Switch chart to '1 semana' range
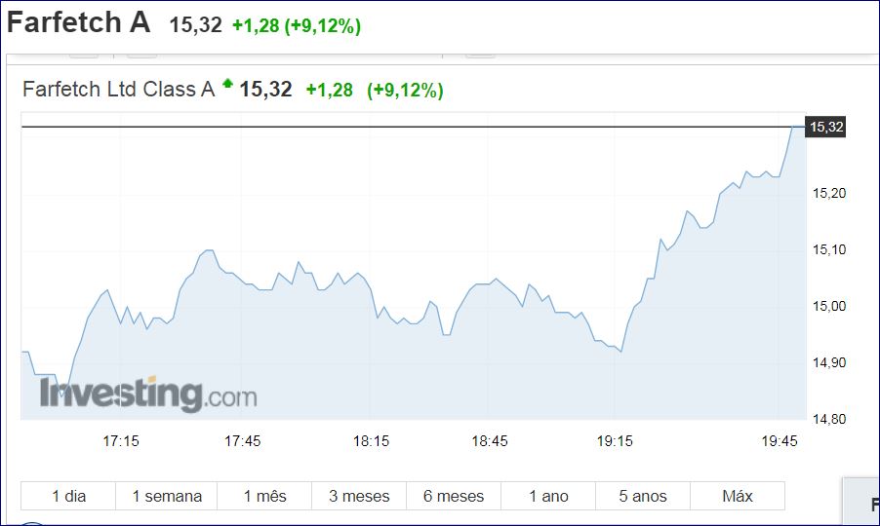 pos(167,496)
